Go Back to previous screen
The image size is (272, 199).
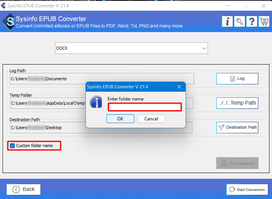[x=24, y=189]
